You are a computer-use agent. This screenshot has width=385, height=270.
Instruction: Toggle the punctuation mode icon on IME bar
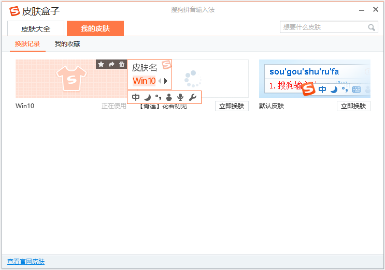point(158,98)
